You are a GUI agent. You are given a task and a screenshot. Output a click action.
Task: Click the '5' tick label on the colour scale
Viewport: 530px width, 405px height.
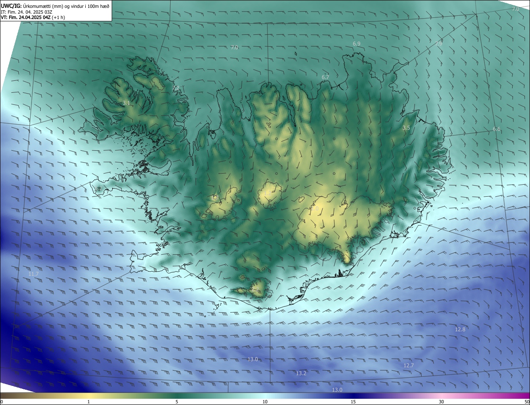click(177, 402)
